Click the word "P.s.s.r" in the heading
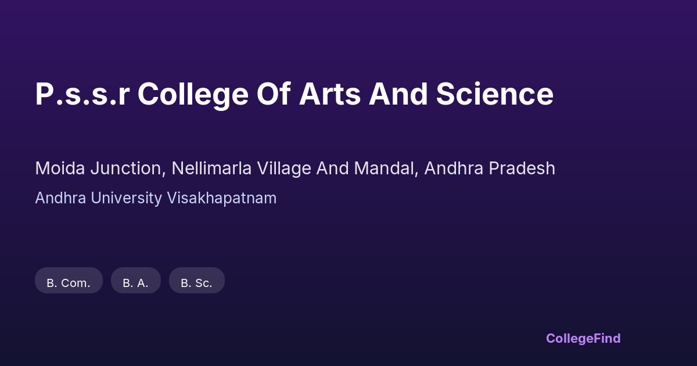Screen dimensions: 697x366 [x=82, y=94]
